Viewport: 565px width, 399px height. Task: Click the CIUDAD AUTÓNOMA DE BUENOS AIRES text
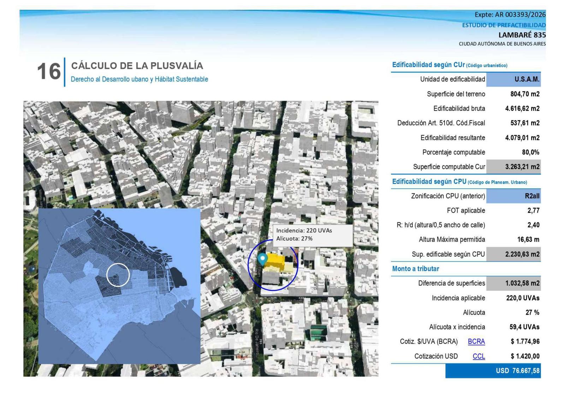coord(502,44)
